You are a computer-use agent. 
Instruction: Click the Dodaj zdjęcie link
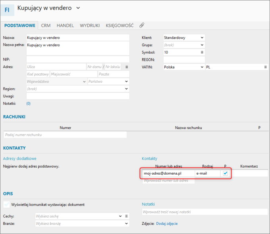(x=167, y=224)
